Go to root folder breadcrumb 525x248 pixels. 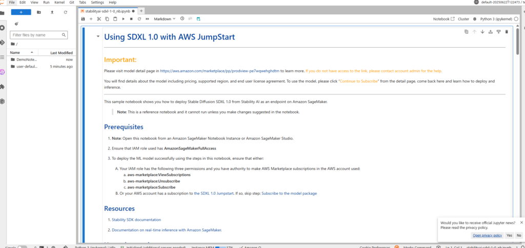[x=14, y=44]
